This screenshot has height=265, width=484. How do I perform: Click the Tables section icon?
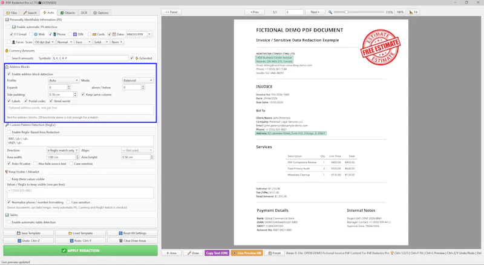pyautogui.click(x=7, y=215)
